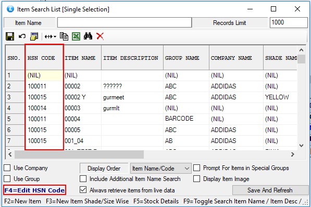Enable Include Additional Item Name Search
Screen dimensions: 311x207
tap(83, 179)
